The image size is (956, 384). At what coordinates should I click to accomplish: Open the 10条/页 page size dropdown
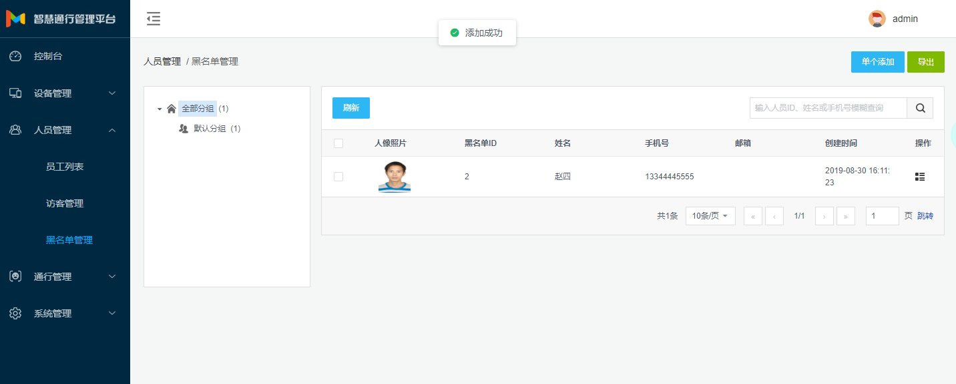(x=710, y=216)
